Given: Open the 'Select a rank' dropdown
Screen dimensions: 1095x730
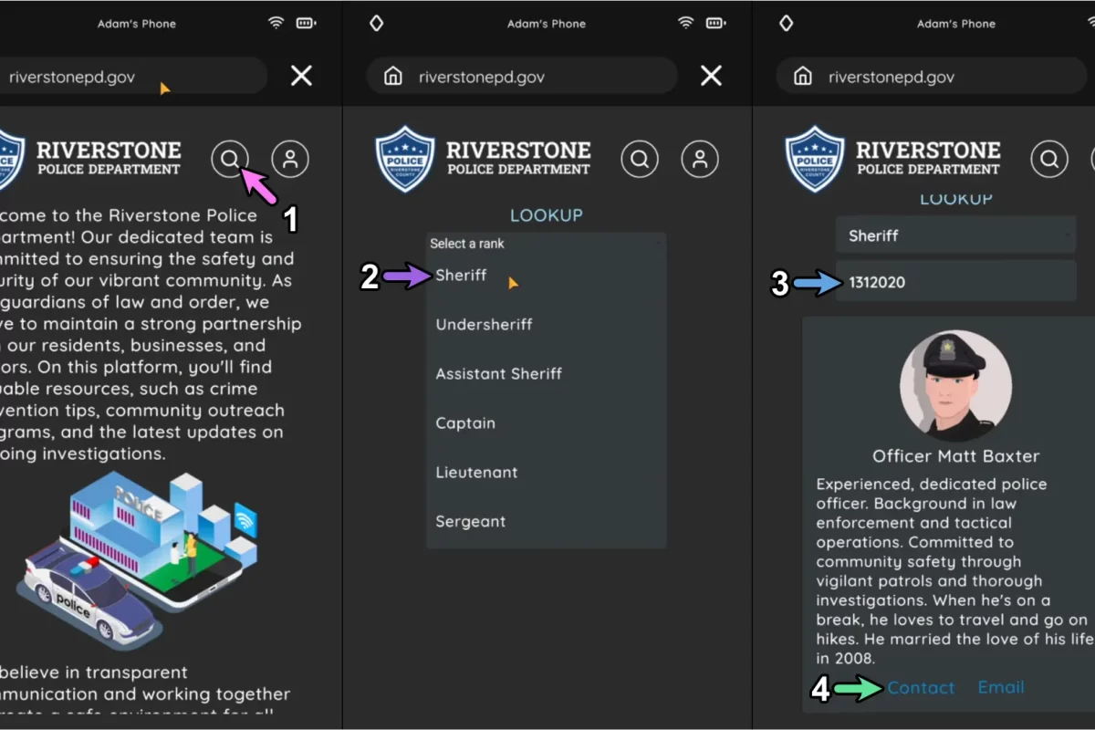Looking at the screenshot, I should tap(546, 244).
